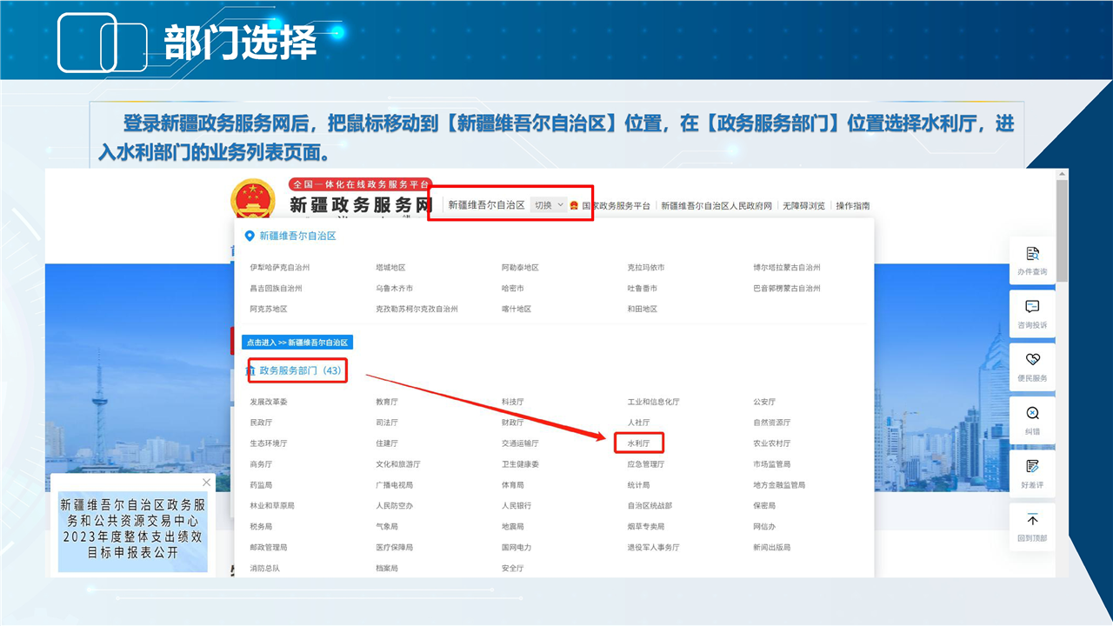Click the 咨询投诉 chat icon
Viewport: 1113px width, 626px height.
click(x=1032, y=307)
